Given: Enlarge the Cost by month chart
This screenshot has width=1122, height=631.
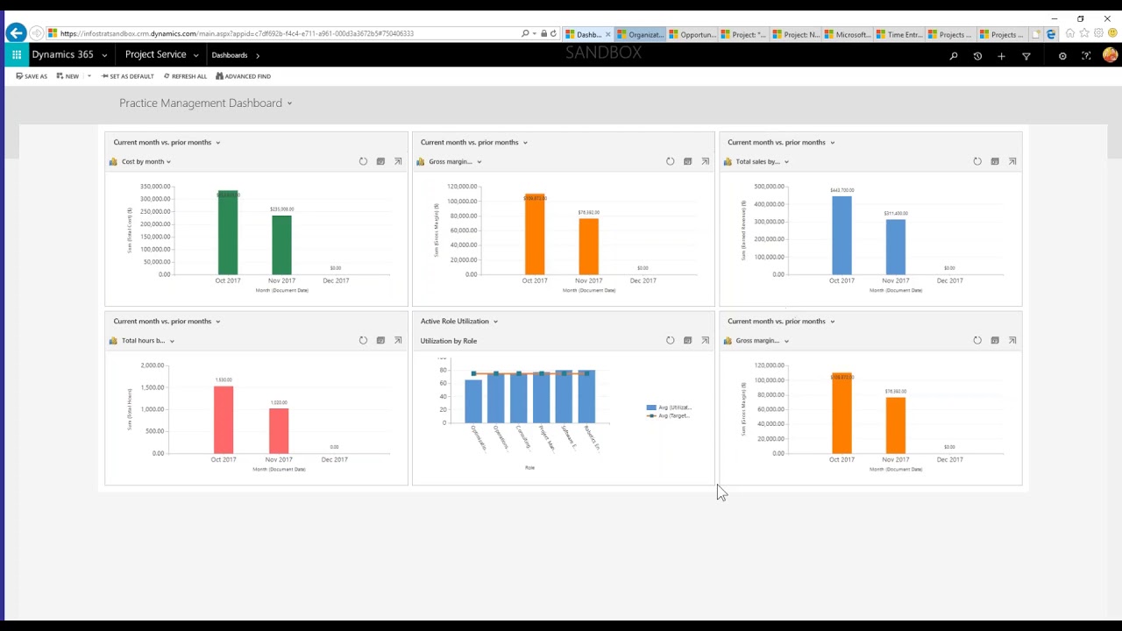Looking at the screenshot, I should pyautogui.click(x=398, y=161).
